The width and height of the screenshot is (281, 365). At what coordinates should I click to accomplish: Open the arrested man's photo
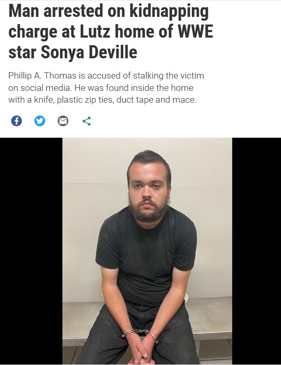click(147, 251)
